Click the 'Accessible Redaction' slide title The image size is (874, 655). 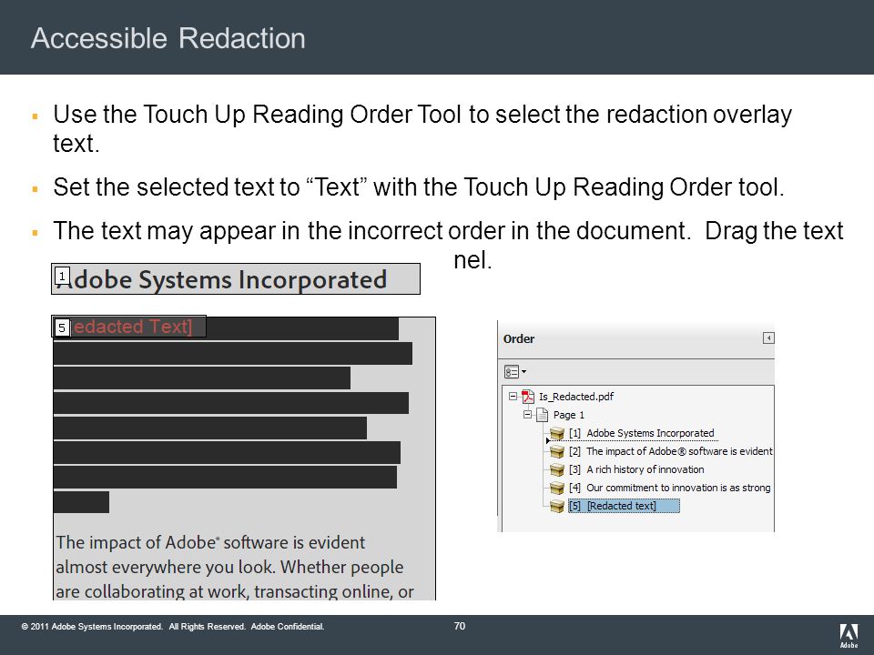pyautogui.click(x=168, y=38)
